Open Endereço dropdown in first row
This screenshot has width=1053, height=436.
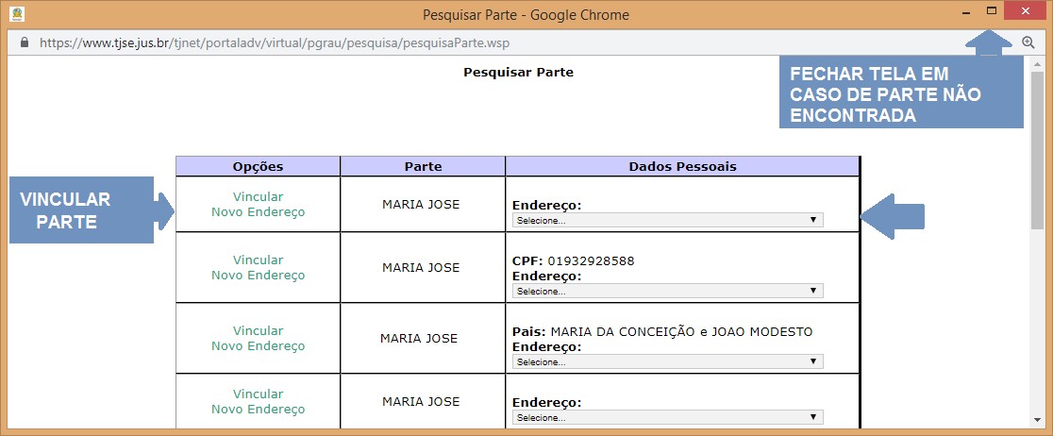click(x=667, y=220)
